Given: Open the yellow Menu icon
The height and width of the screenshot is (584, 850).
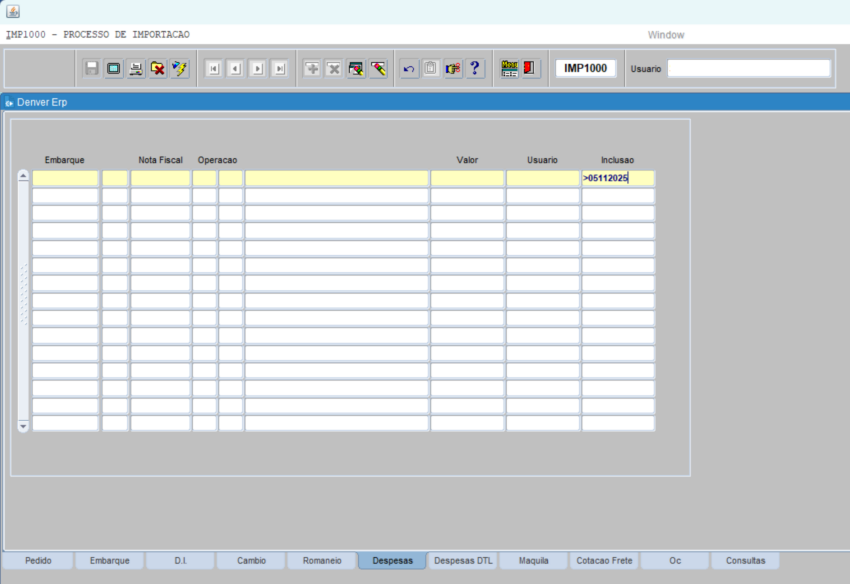Looking at the screenshot, I should coord(509,68).
